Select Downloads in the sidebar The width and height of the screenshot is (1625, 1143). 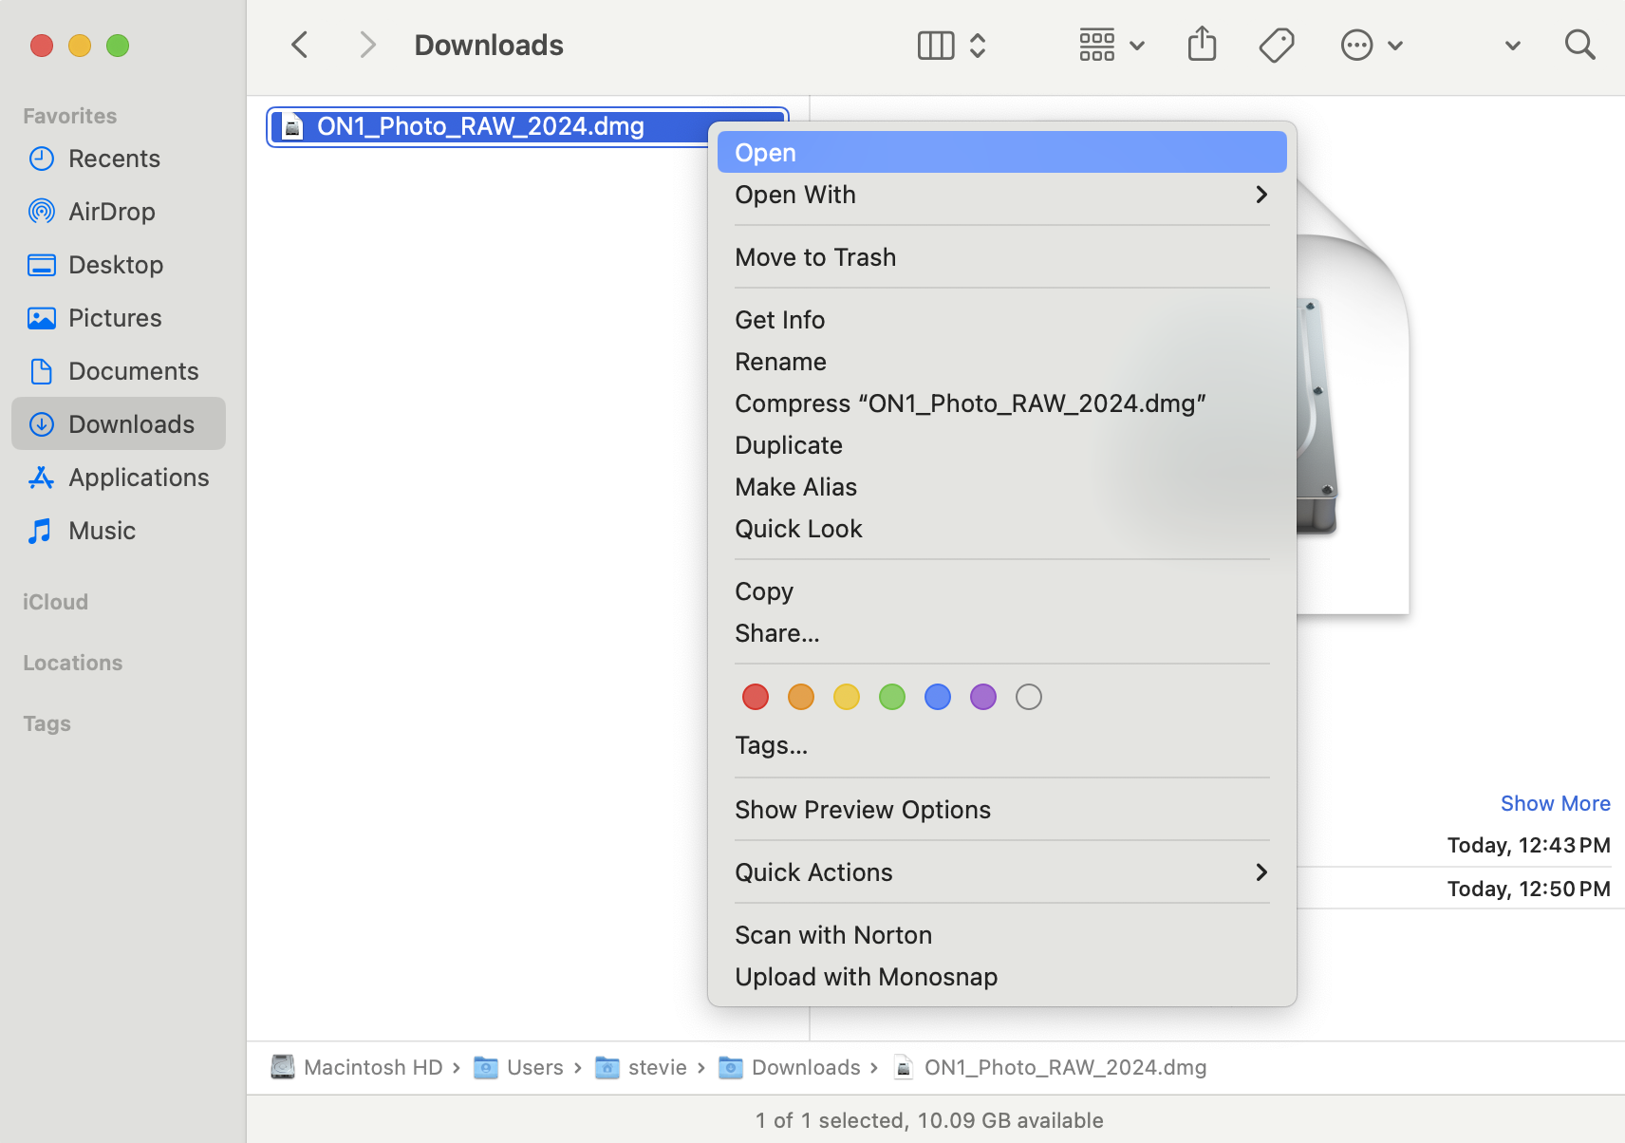119,423
